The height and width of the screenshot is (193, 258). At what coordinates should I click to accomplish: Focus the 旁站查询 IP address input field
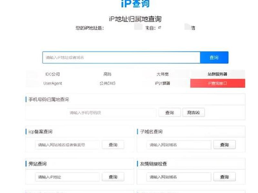click(x=67, y=177)
